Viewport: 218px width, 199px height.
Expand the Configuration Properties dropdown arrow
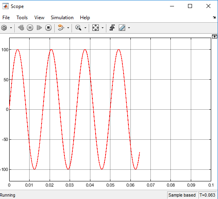coord(11,28)
